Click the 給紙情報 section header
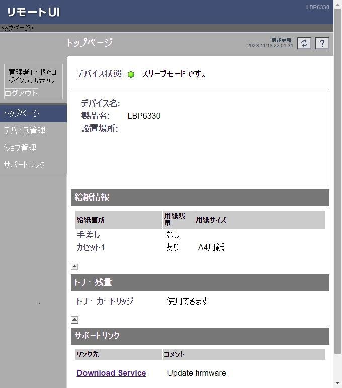The width and height of the screenshot is (342, 388). 200,198
